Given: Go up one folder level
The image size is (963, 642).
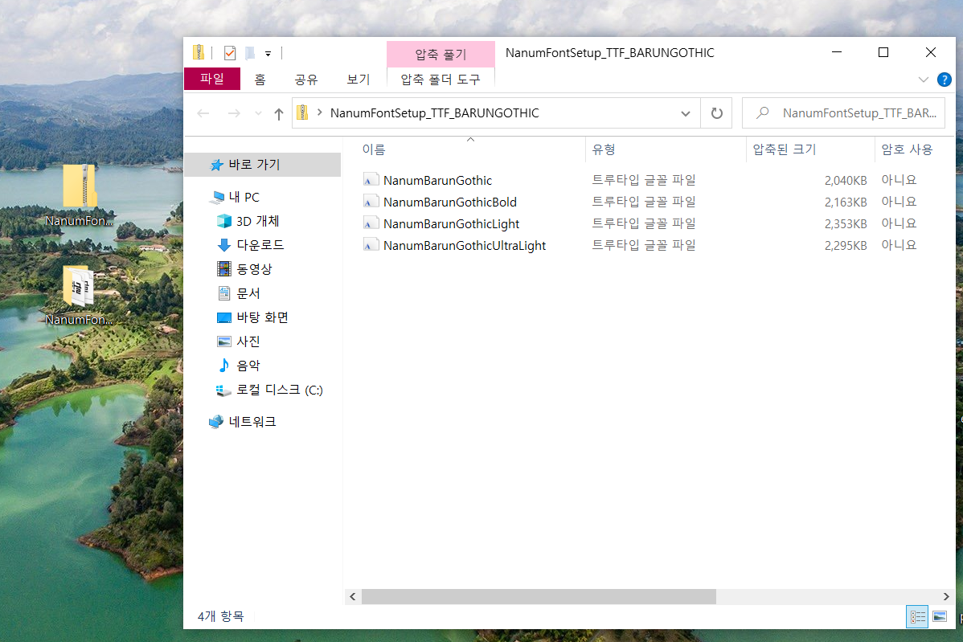Looking at the screenshot, I should (x=279, y=113).
